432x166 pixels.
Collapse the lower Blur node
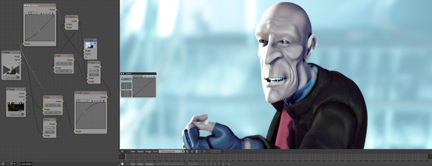pyautogui.click(x=45, y=97)
